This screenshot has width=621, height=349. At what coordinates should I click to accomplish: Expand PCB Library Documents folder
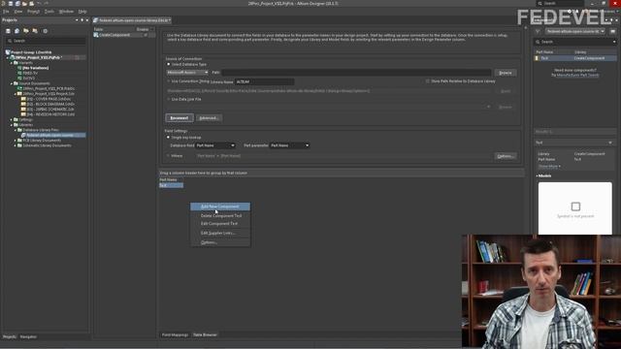point(16,141)
